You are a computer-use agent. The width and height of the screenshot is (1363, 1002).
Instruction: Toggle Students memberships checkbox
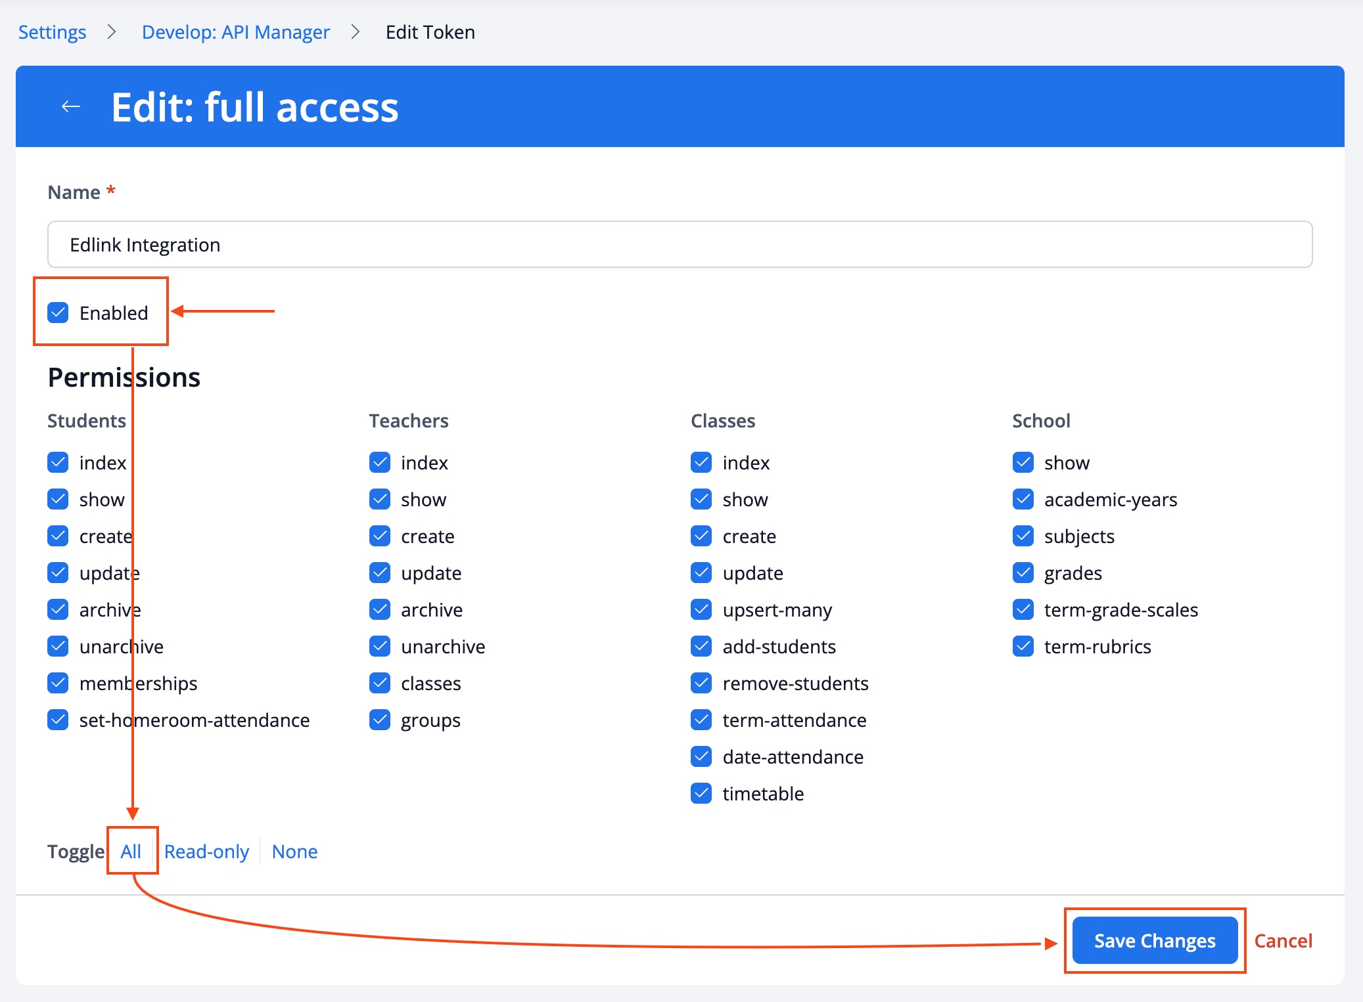(58, 684)
